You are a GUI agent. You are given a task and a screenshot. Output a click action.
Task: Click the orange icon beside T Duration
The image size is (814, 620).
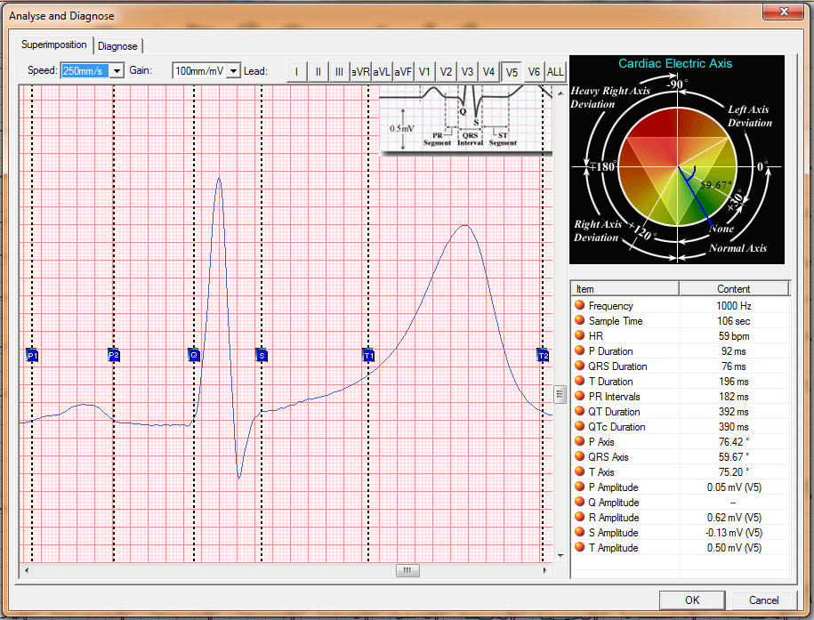click(x=580, y=381)
